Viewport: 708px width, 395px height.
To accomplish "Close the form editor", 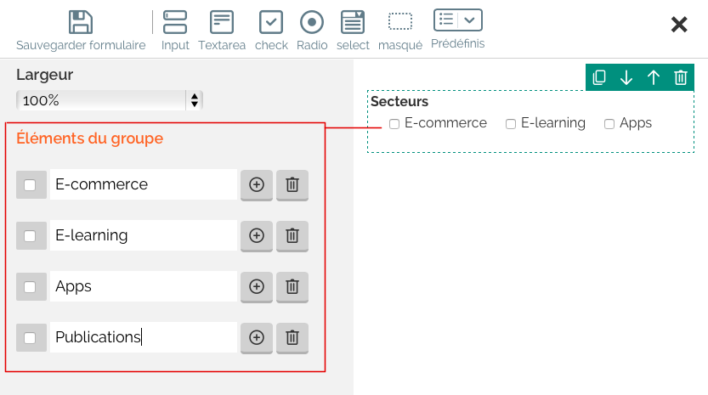I will (x=679, y=25).
